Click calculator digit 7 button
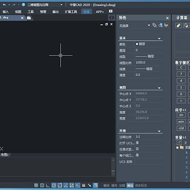Screen dimensions: 190x190 point(181,74)
